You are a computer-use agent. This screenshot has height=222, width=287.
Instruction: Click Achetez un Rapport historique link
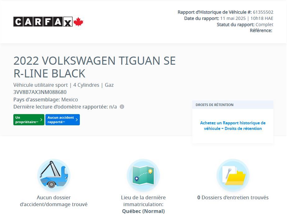233,126
